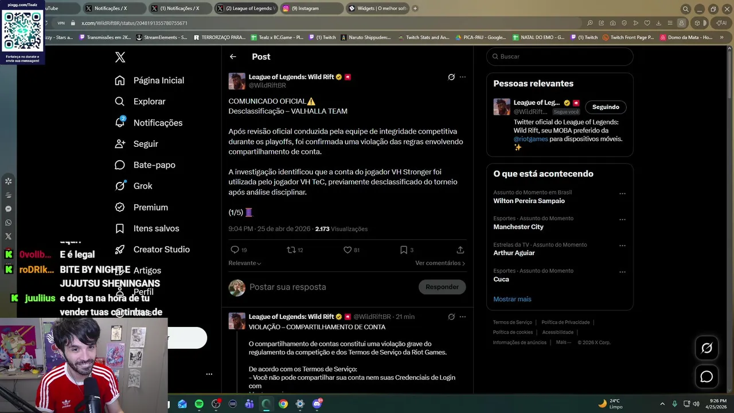This screenshot has height=413, width=734.
Task: Click the floating Grok button
Action: [706, 348]
